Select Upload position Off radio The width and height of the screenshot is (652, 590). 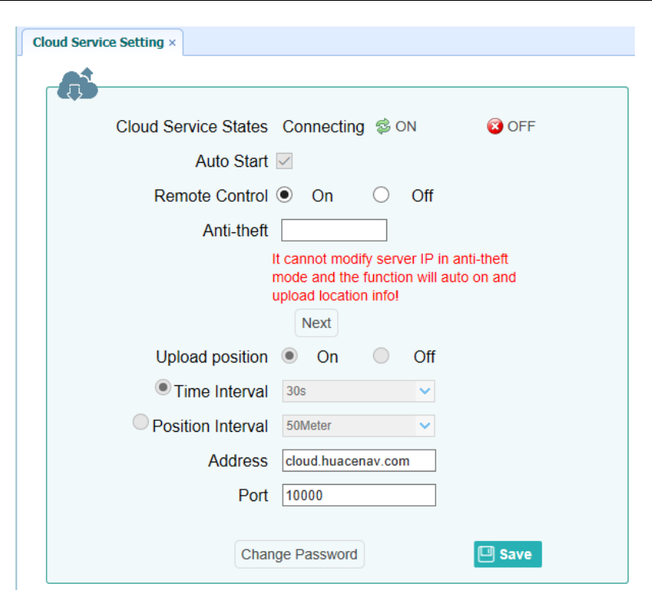pos(381,356)
